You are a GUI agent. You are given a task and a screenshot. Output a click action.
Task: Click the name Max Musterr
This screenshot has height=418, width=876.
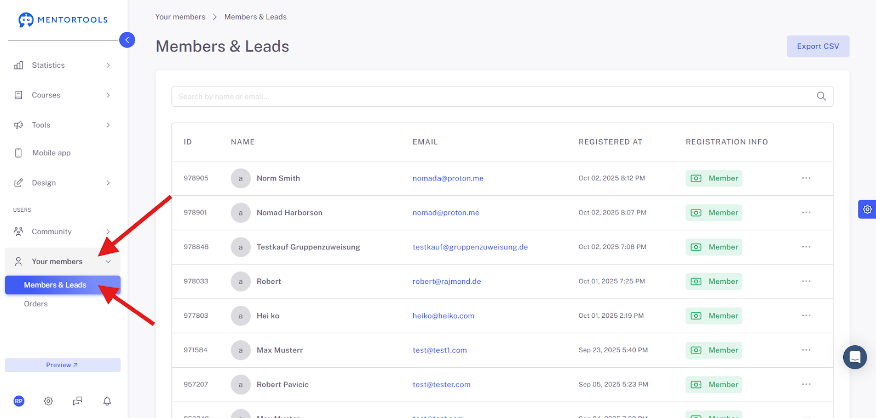pyautogui.click(x=280, y=350)
